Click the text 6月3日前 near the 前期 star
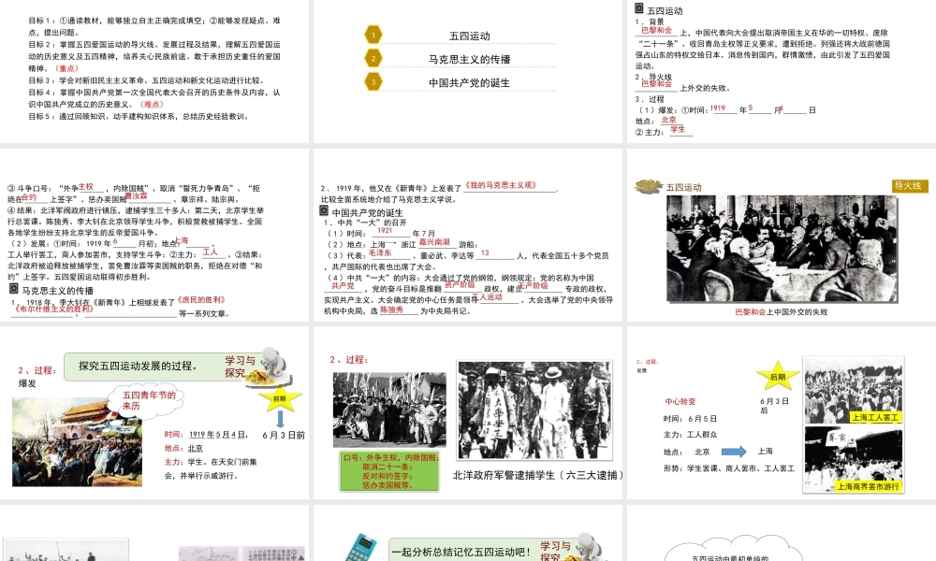This screenshot has width=936, height=561. point(284,435)
